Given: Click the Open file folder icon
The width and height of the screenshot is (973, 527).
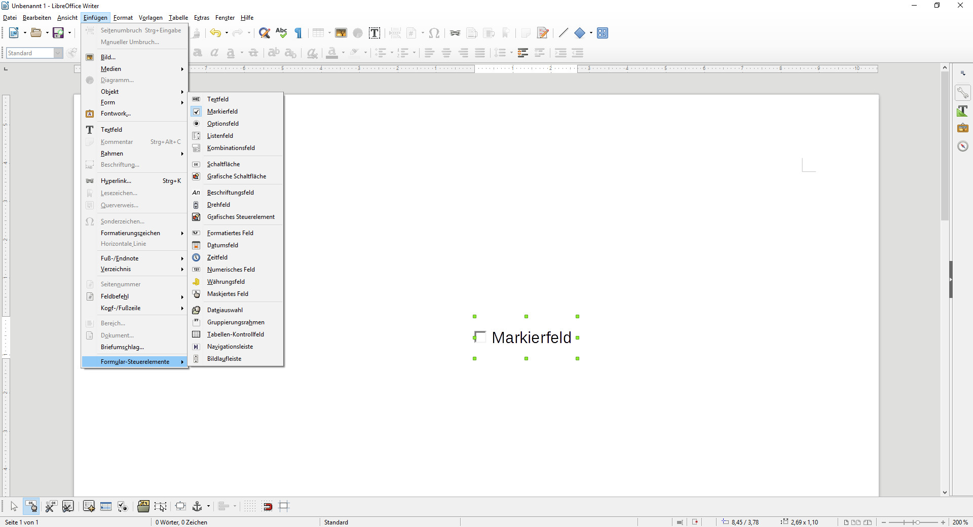Looking at the screenshot, I should tap(36, 33).
